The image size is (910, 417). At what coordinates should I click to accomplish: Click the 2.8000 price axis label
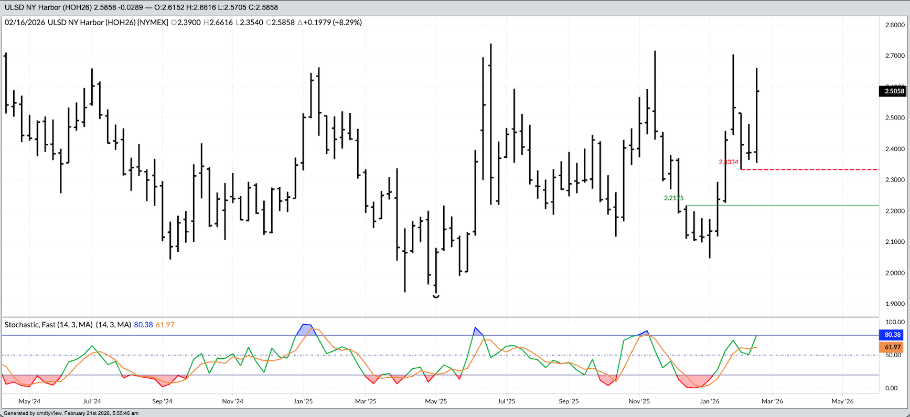[895, 25]
